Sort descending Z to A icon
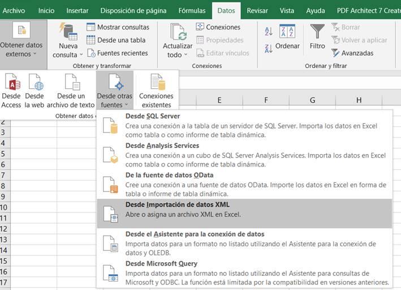The image size is (401, 290). pos(268,48)
